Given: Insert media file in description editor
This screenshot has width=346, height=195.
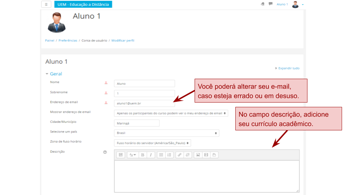Looking at the screenshot, I should coord(206,155).
